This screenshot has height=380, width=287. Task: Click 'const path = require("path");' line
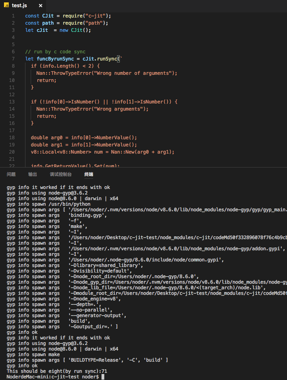(66, 23)
